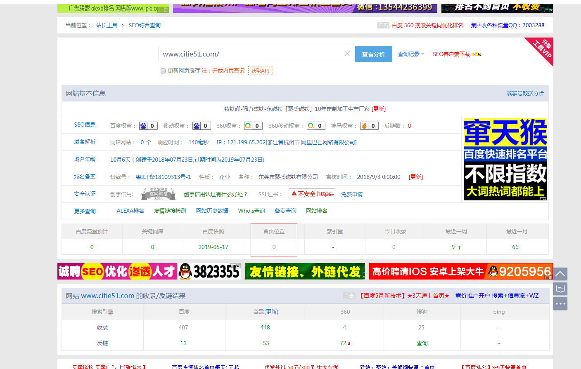Click the 免费申请 SSL link
The width and height of the screenshot is (581, 369).
point(352,194)
